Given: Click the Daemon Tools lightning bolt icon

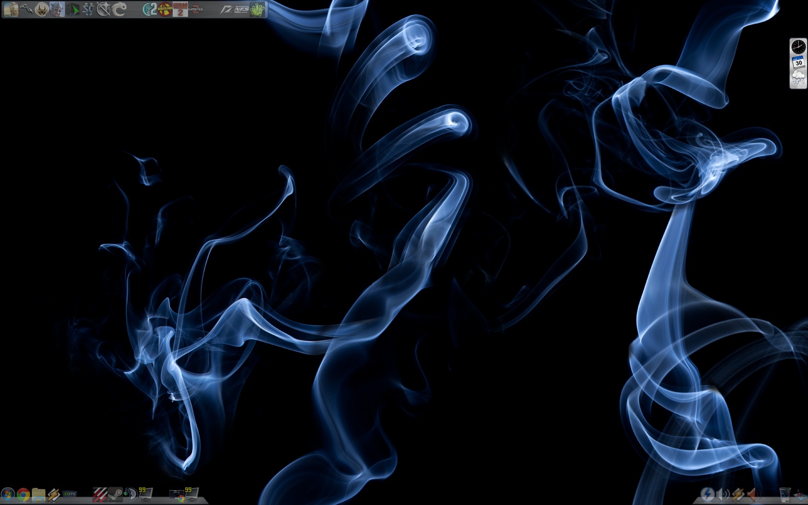Looking at the screenshot, I should pyautogui.click(x=707, y=494).
